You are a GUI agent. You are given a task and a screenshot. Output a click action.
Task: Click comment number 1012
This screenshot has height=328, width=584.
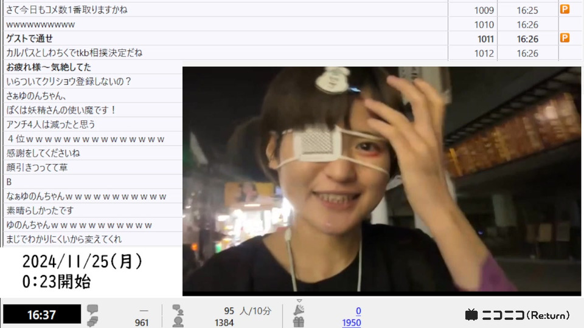[x=484, y=53]
